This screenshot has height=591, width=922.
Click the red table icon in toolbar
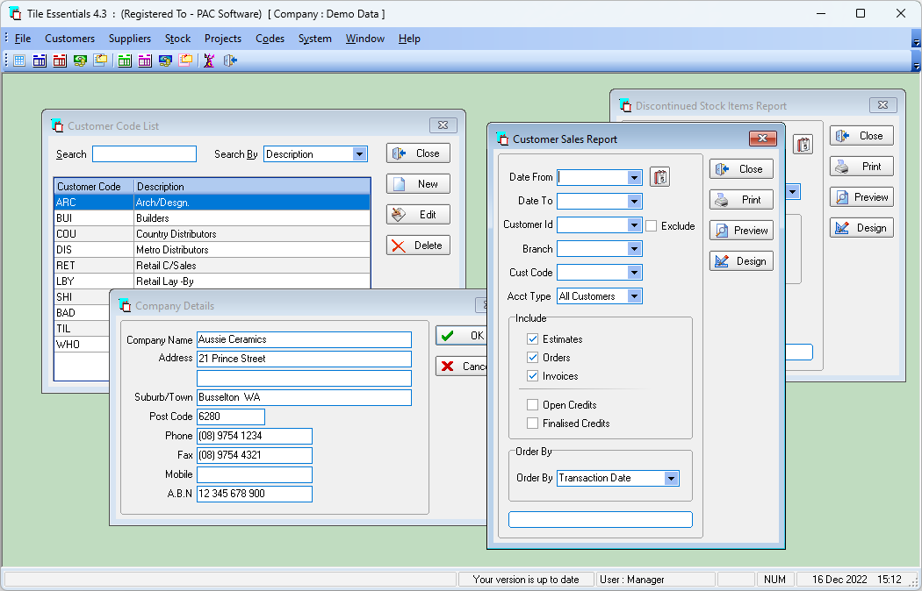click(60, 61)
